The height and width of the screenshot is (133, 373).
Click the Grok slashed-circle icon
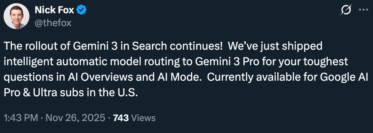click(346, 11)
